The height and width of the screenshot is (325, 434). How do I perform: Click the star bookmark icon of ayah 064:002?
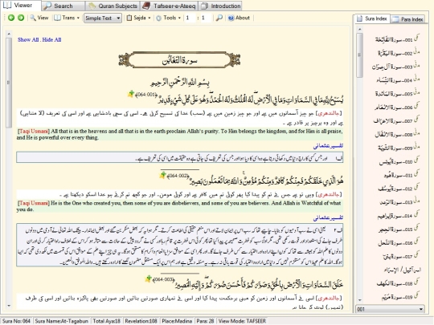(162, 175)
